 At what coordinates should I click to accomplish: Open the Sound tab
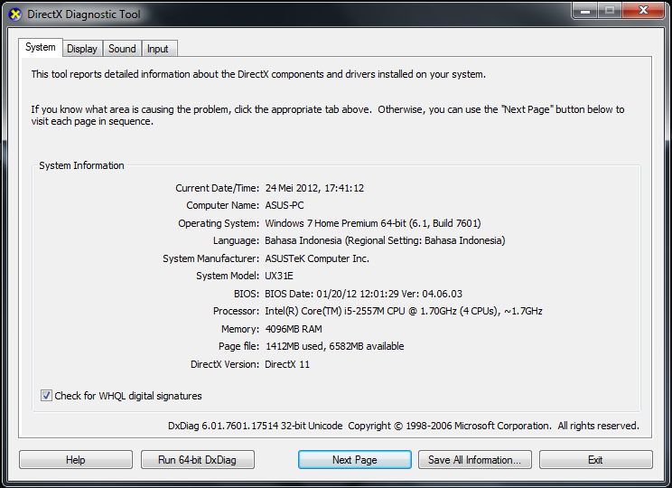point(122,49)
